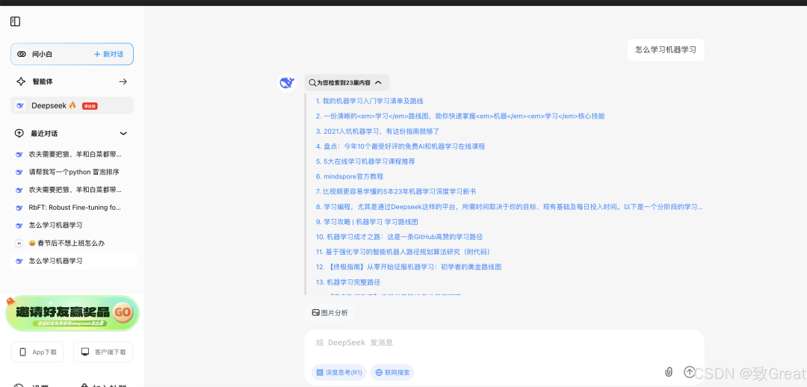Click the arrow next to 智能体

(x=123, y=81)
